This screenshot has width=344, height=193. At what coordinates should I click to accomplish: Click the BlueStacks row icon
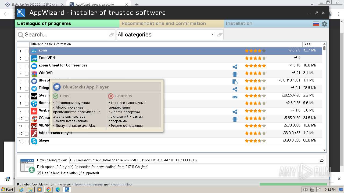(34, 81)
